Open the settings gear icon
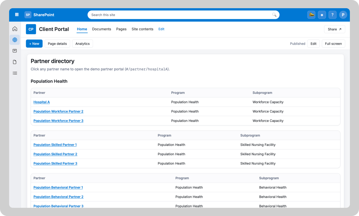Image resolution: width=359 pixels, height=216 pixels. pos(322,15)
